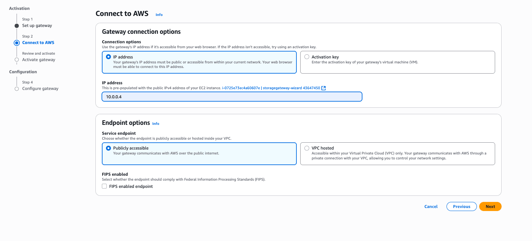Image resolution: width=532 pixels, height=241 pixels.
Task: Click the Connect to AWS step indicator circle
Action: click(16, 43)
